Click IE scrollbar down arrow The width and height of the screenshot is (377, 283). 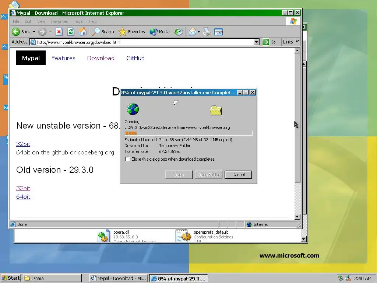pyautogui.click(x=297, y=217)
